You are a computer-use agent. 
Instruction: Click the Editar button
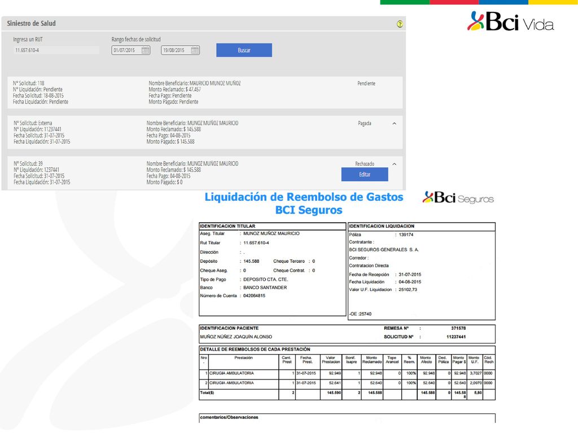[365, 175]
